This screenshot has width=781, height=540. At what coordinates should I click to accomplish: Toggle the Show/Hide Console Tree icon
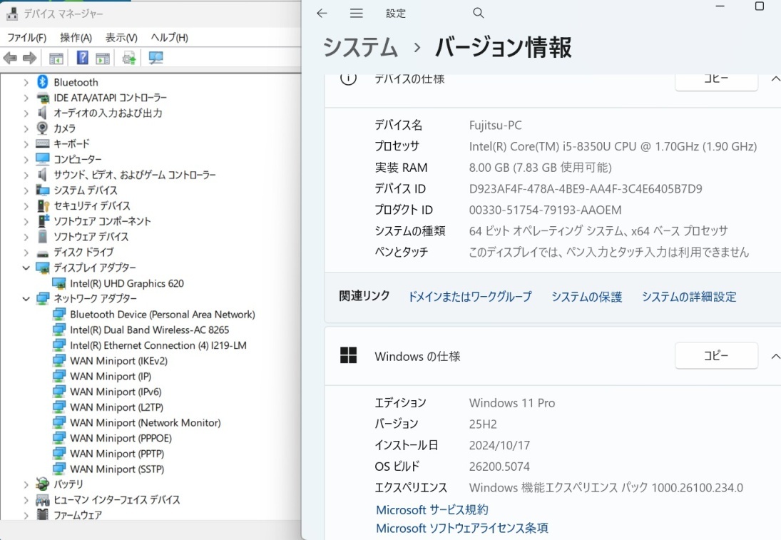coord(55,58)
